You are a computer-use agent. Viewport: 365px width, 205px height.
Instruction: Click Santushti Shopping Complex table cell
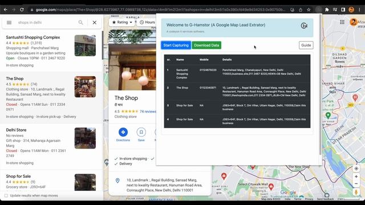pyautogui.click(x=182, y=73)
